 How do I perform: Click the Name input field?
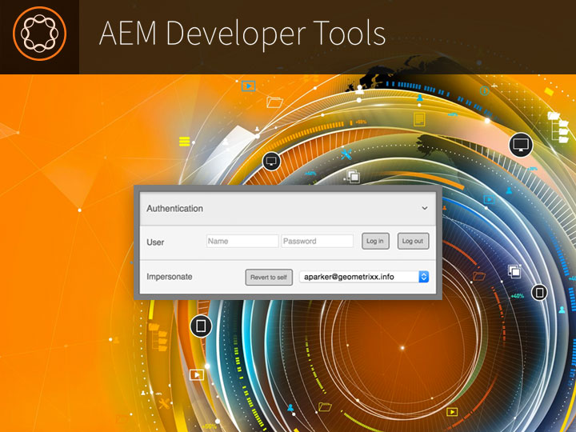point(242,241)
